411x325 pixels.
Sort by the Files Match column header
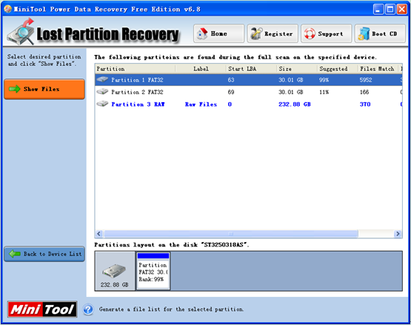378,69
